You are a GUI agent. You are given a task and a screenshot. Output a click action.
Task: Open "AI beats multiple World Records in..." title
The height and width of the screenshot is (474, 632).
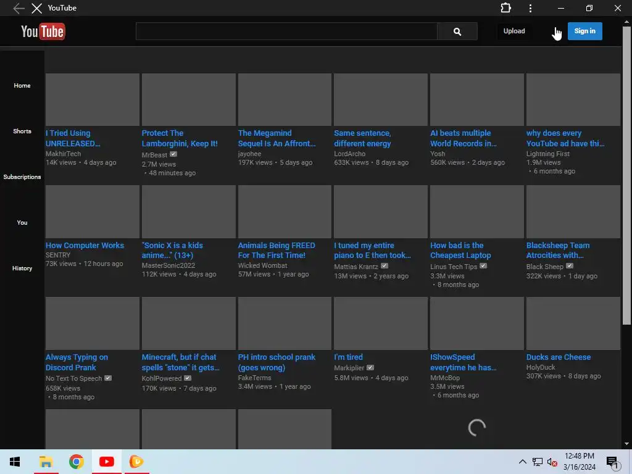pos(464,138)
